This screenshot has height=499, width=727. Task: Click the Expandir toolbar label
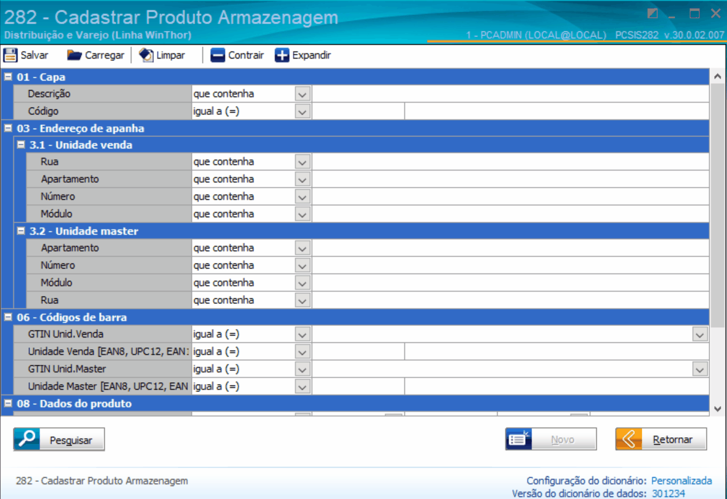click(311, 55)
